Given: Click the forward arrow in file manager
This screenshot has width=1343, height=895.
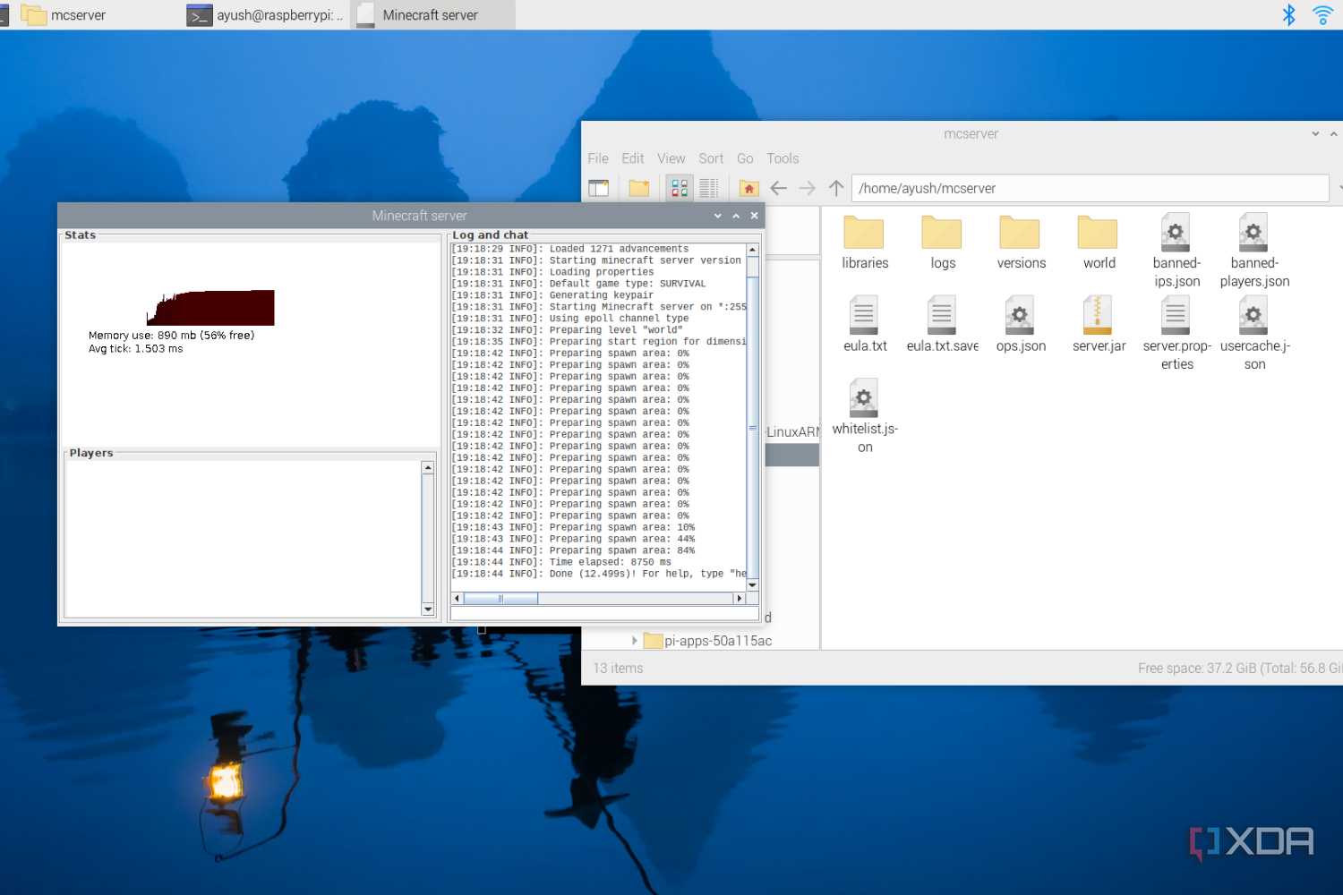Looking at the screenshot, I should (808, 188).
